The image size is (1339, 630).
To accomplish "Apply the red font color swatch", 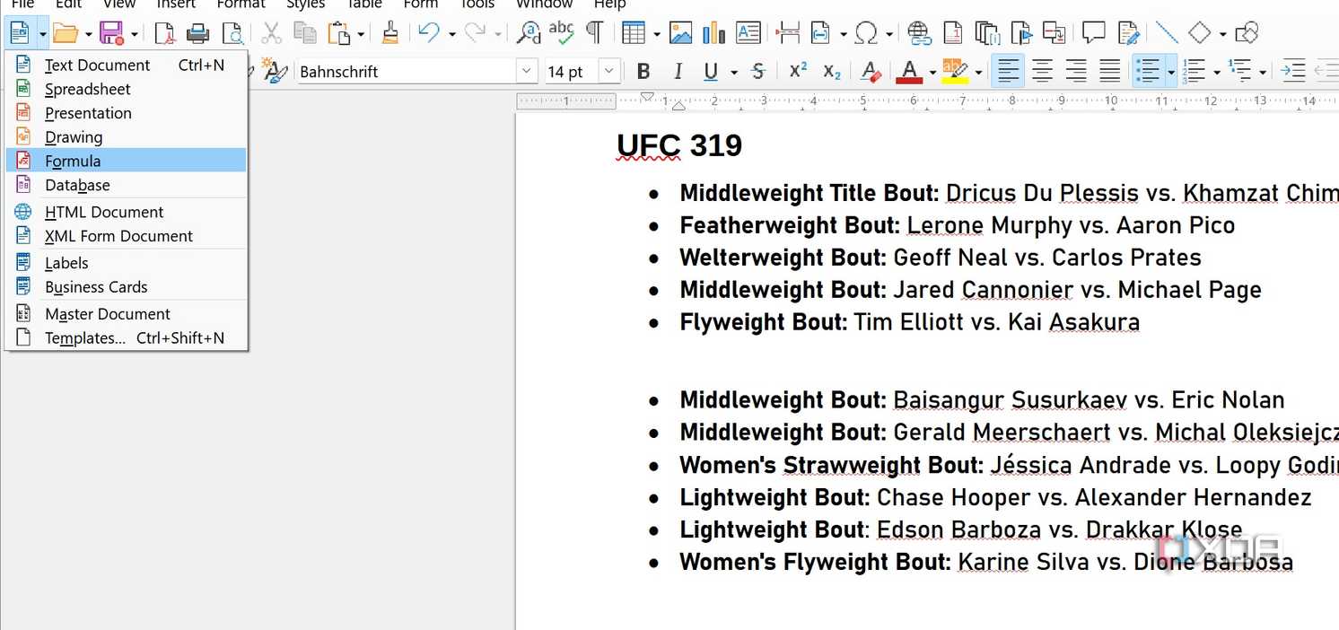I will [x=909, y=72].
